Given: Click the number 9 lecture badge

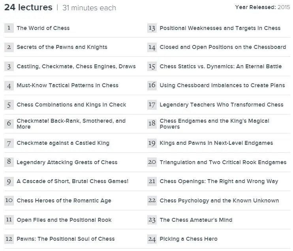Looking at the screenshot, I should pyautogui.click(x=9, y=182).
